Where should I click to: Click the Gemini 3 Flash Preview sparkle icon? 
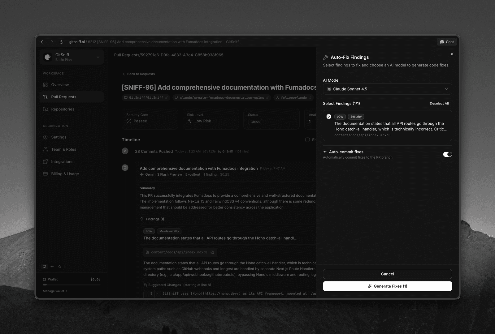(x=142, y=174)
